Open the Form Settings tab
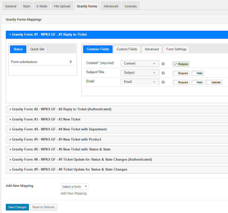Image resolution: width=228 pixels, height=213 pixels. click(176, 49)
